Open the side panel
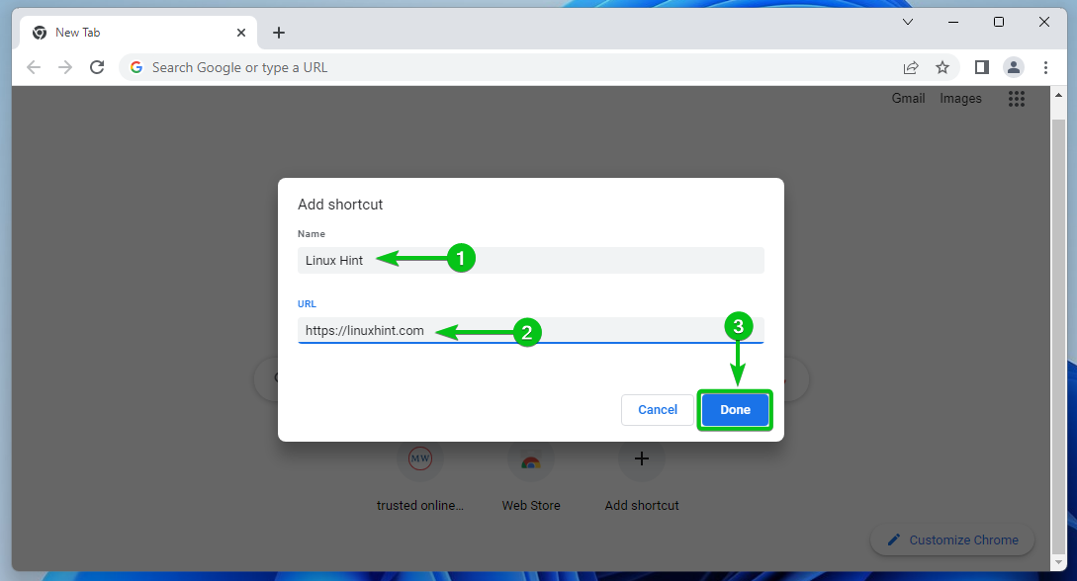 (981, 67)
